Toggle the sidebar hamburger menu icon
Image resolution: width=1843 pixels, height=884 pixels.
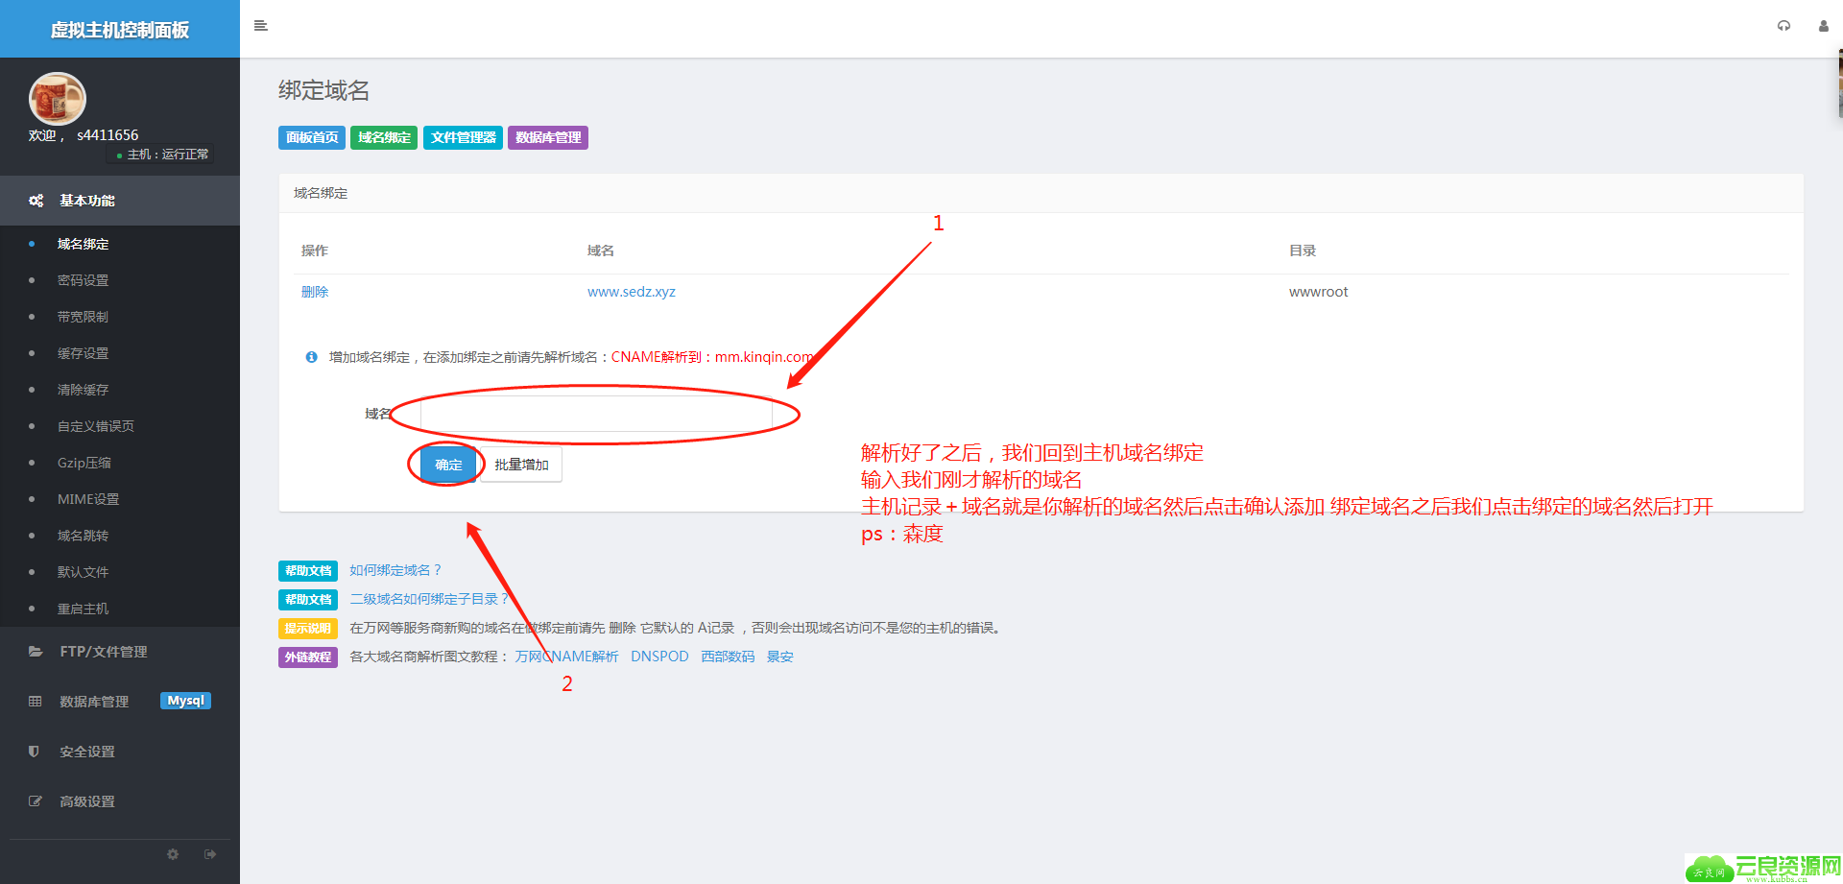click(260, 26)
